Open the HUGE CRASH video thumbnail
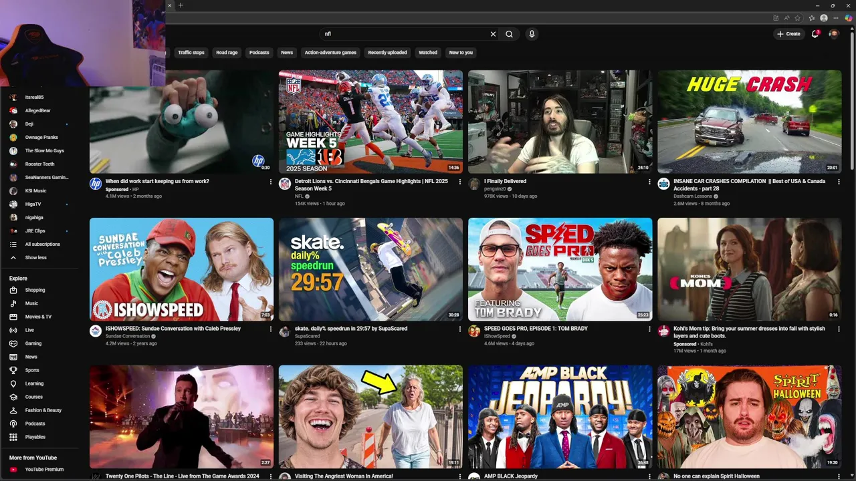This screenshot has width=856, height=481. (x=750, y=122)
